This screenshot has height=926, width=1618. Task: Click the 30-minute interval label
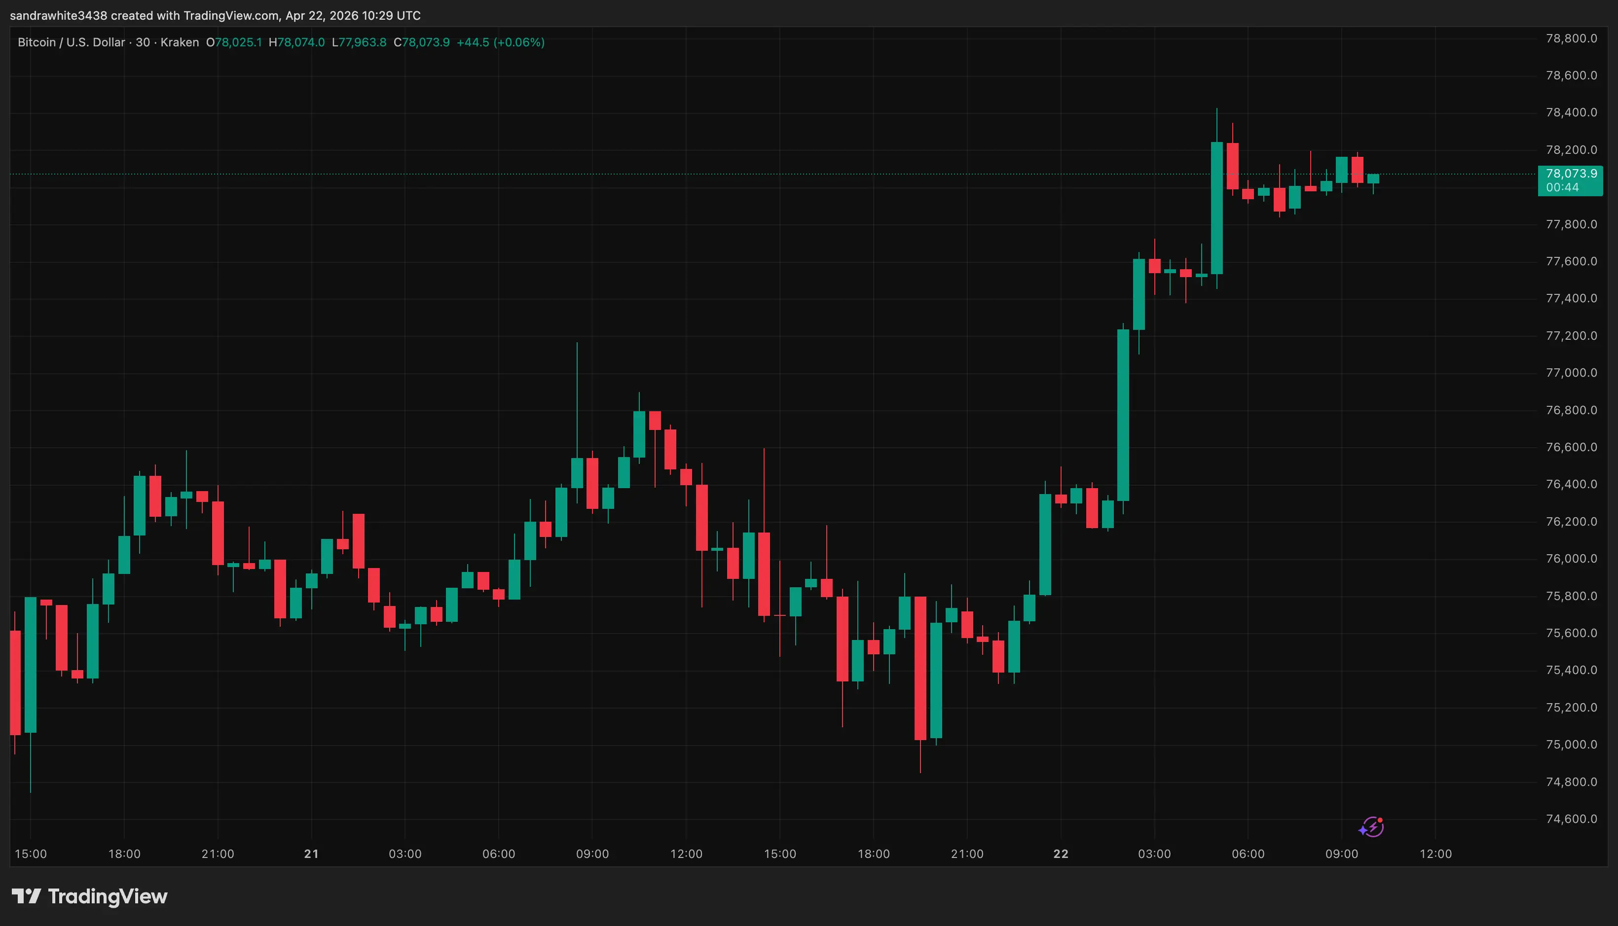pyautogui.click(x=143, y=42)
